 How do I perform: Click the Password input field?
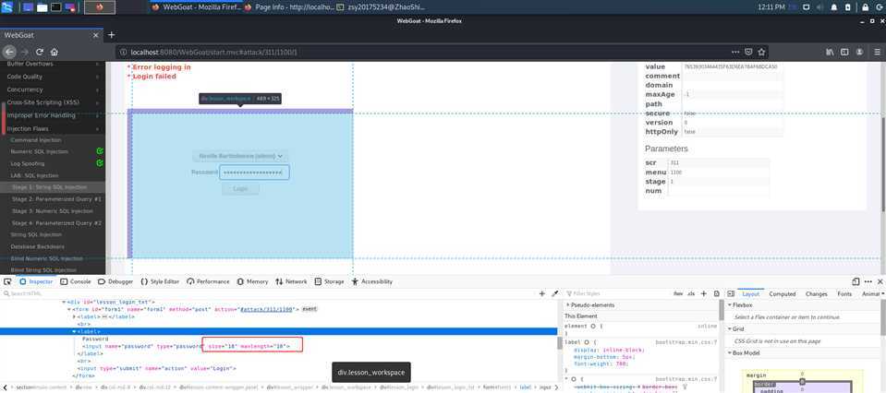coord(254,172)
